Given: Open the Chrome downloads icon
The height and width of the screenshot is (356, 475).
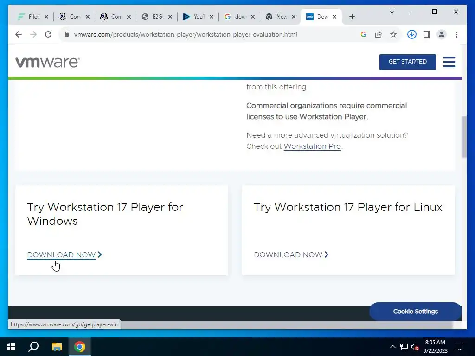Looking at the screenshot, I should pyautogui.click(x=412, y=34).
